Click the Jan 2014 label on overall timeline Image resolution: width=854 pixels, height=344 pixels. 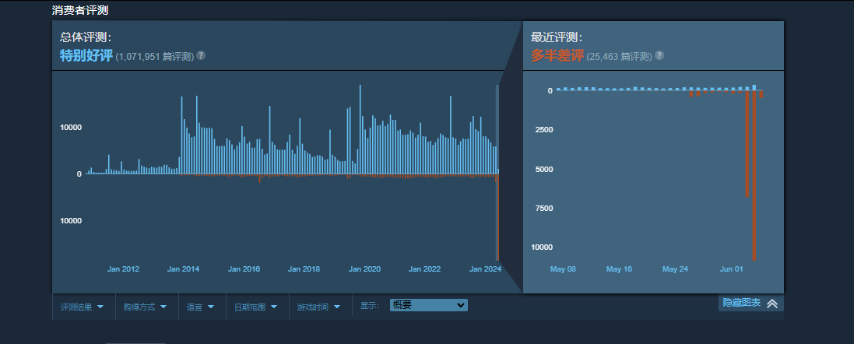184,269
